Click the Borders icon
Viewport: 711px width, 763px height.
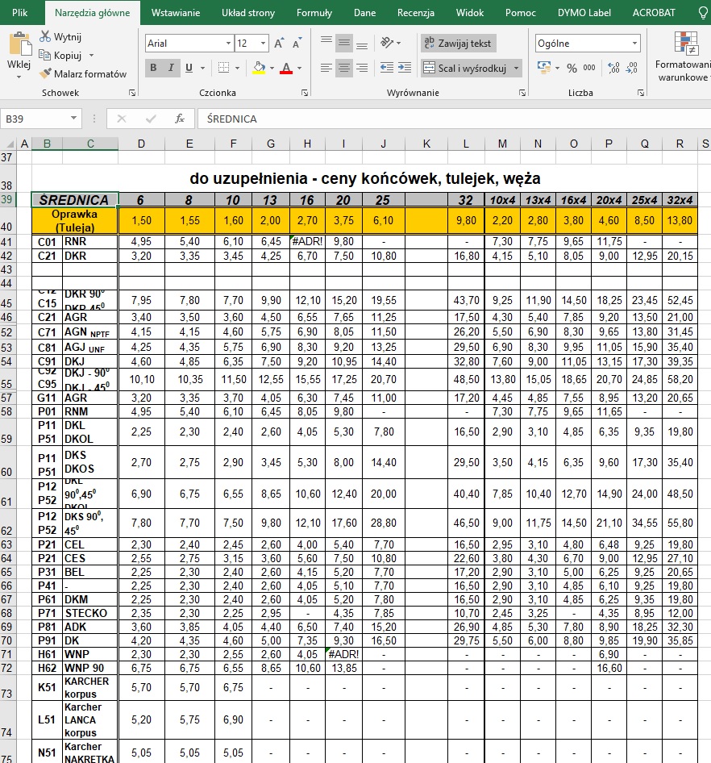coord(224,68)
